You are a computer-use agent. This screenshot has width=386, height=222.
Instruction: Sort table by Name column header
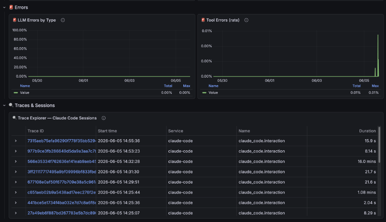244,131
